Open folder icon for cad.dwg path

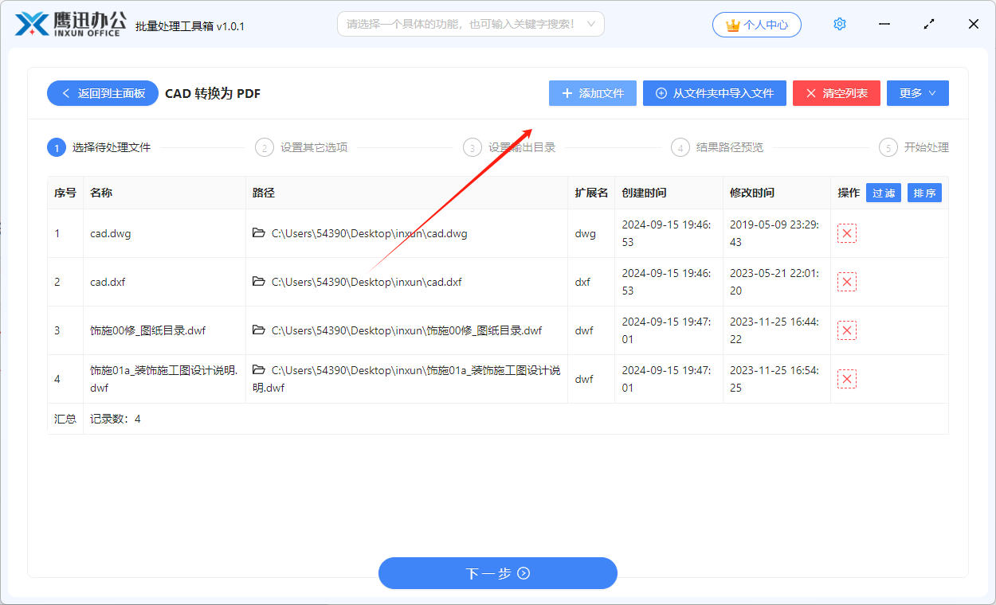pyautogui.click(x=258, y=233)
